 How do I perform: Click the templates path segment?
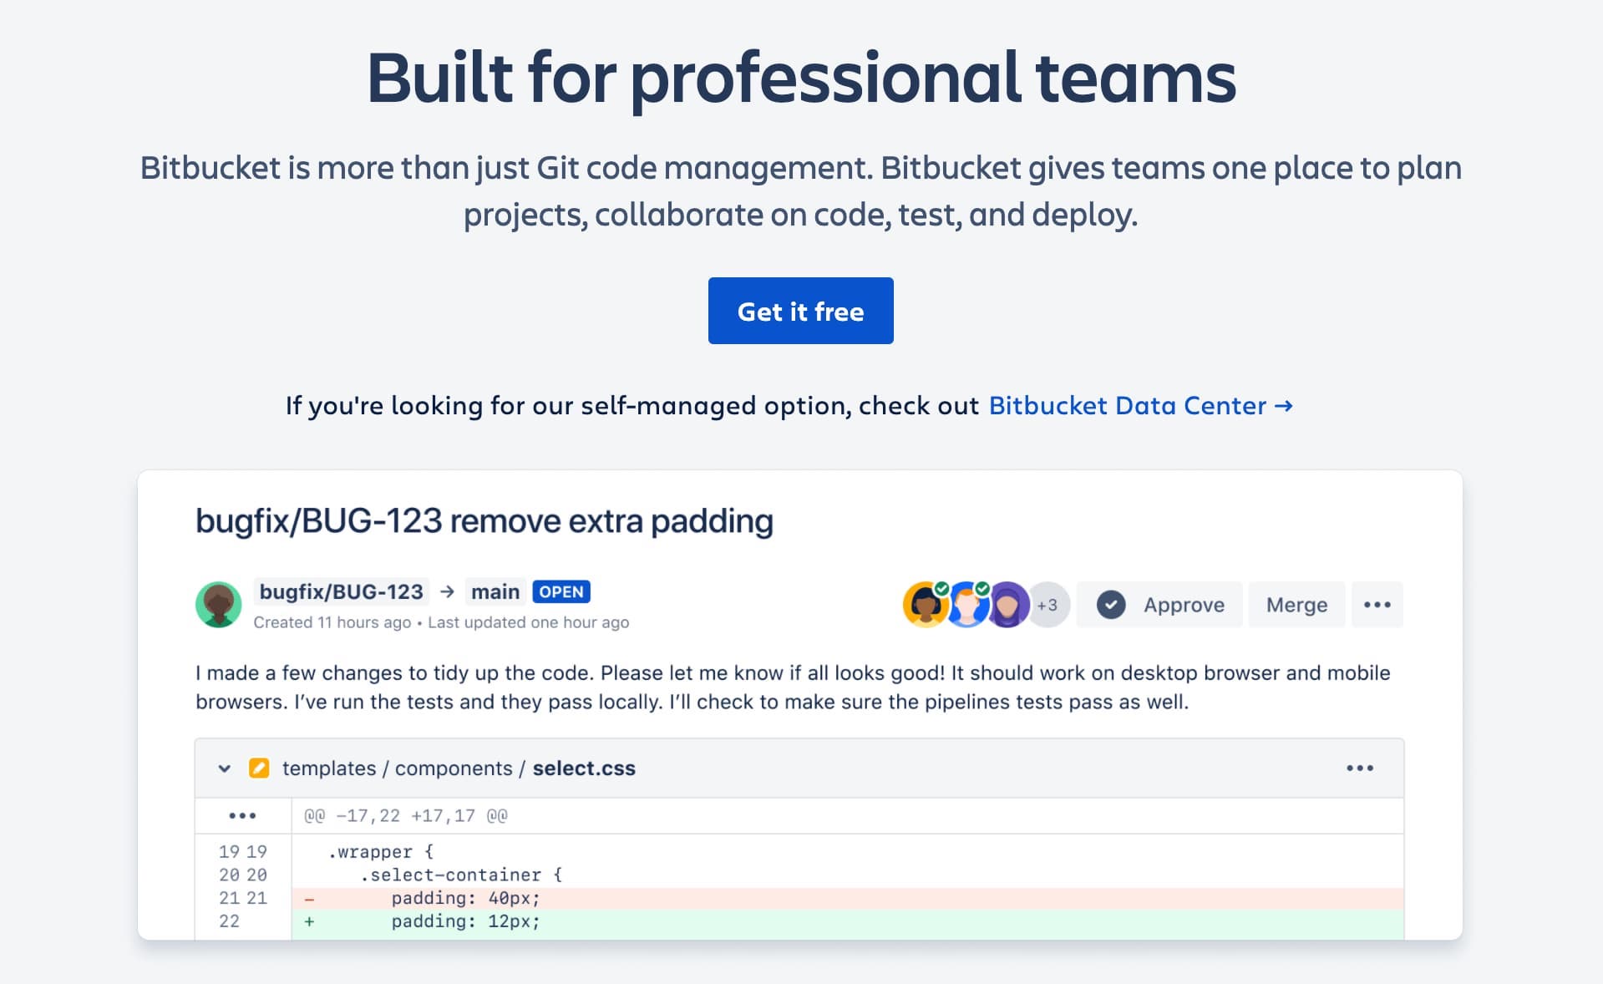point(329,768)
